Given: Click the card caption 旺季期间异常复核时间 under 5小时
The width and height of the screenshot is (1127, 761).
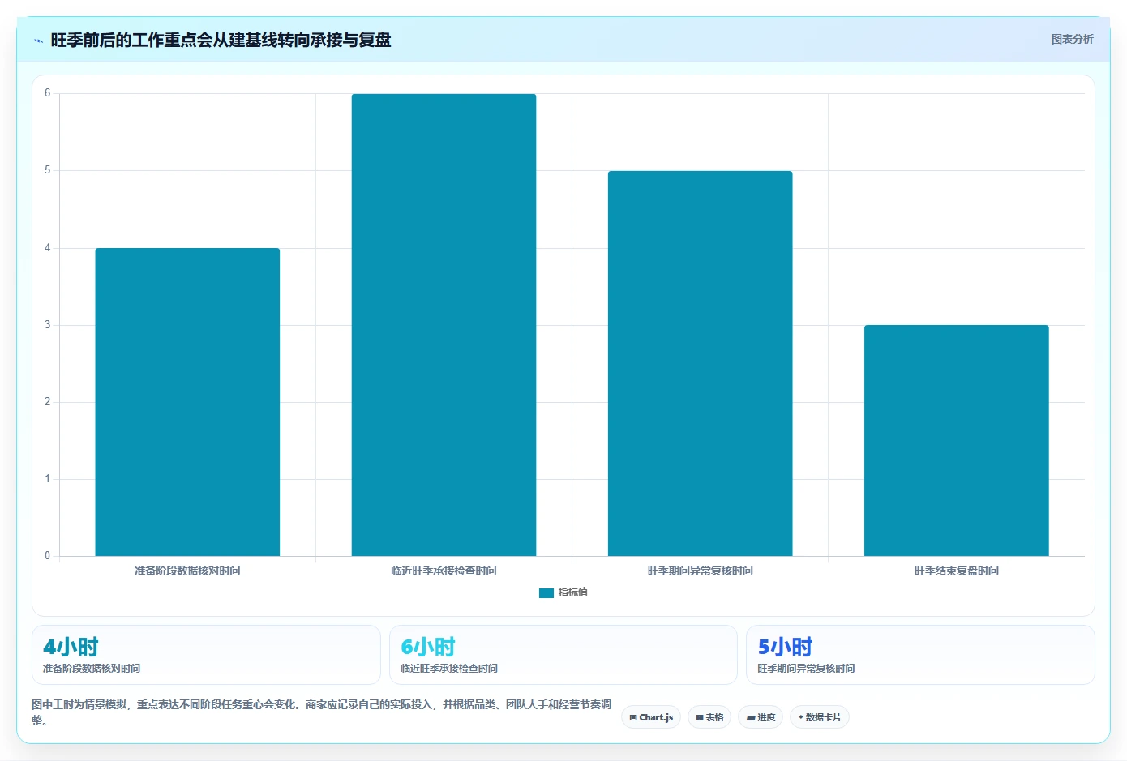Looking at the screenshot, I should coord(807,669).
